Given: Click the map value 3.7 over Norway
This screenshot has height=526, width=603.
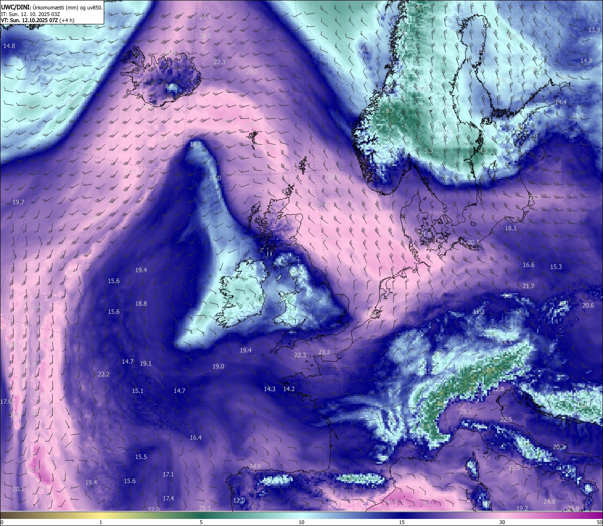Looking at the screenshot, I should 390,111.
